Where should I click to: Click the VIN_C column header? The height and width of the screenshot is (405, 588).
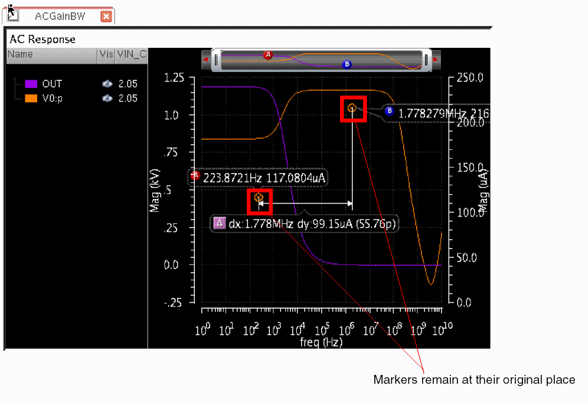pyautogui.click(x=131, y=55)
